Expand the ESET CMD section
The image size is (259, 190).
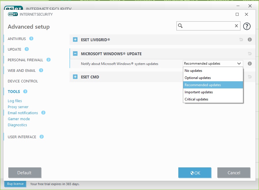coord(75,77)
